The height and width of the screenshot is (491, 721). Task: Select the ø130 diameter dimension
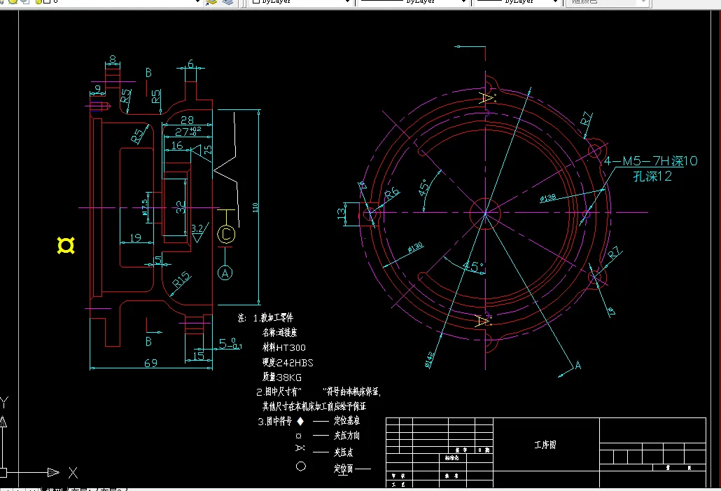415,248
